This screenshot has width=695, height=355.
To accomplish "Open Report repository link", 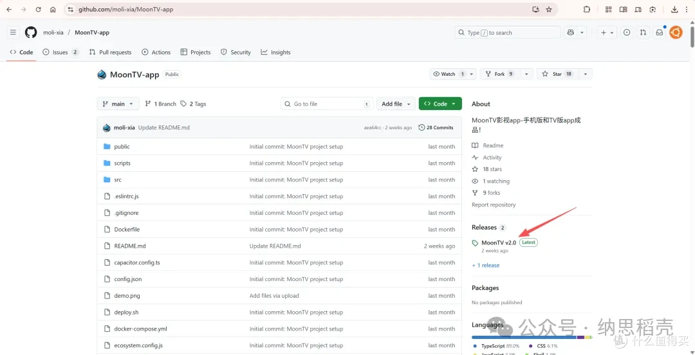I will (494, 205).
